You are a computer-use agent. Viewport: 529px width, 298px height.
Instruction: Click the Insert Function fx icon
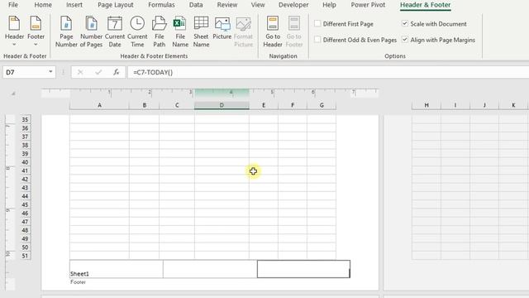coord(116,72)
